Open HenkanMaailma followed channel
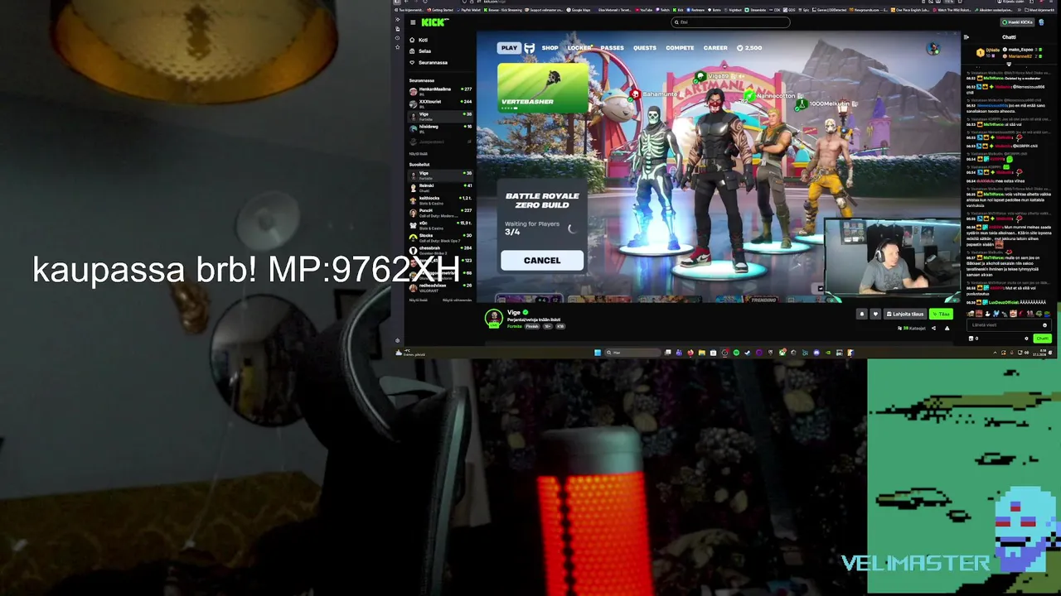This screenshot has width=1061, height=596. 440,90
